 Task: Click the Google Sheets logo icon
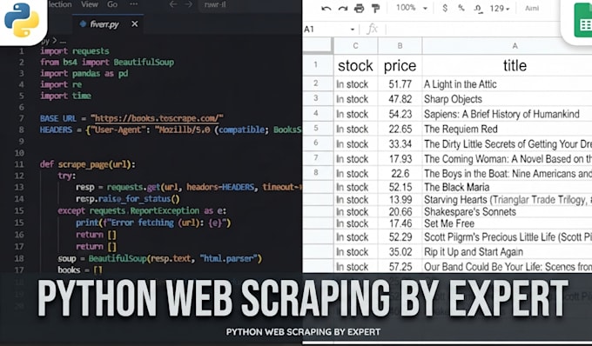click(583, 21)
